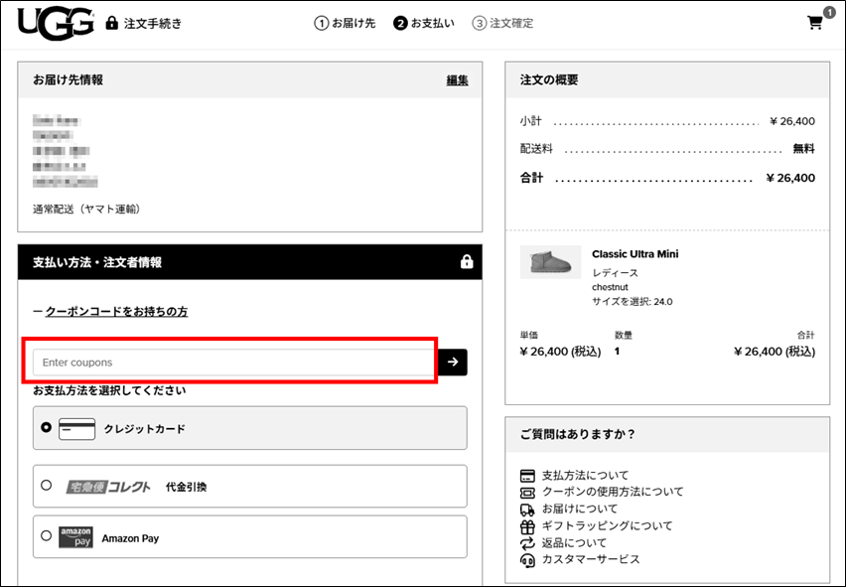This screenshot has height=587, width=846.
Task: Open 支払方法について help link
Action: point(586,476)
